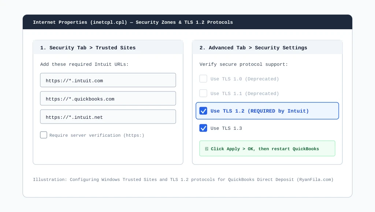Click the illustration caption mentioning RyanFila.com

[183, 179]
